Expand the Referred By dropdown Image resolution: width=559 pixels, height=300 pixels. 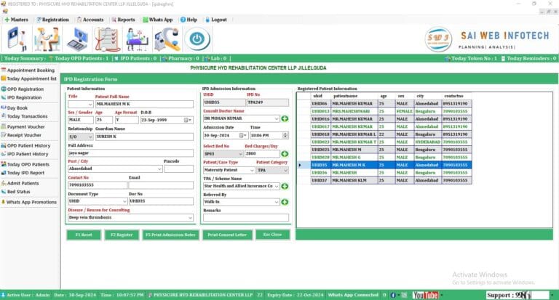[x=277, y=202]
